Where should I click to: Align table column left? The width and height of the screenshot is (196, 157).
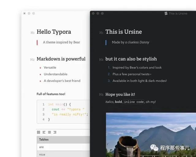(x=44, y=132)
